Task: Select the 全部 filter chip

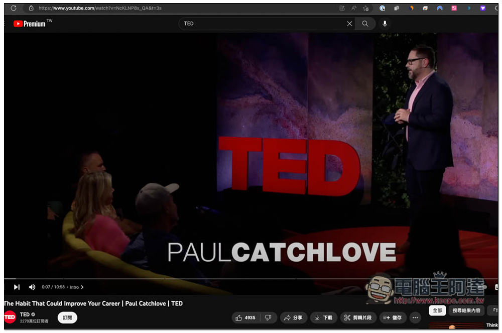Action: click(437, 310)
